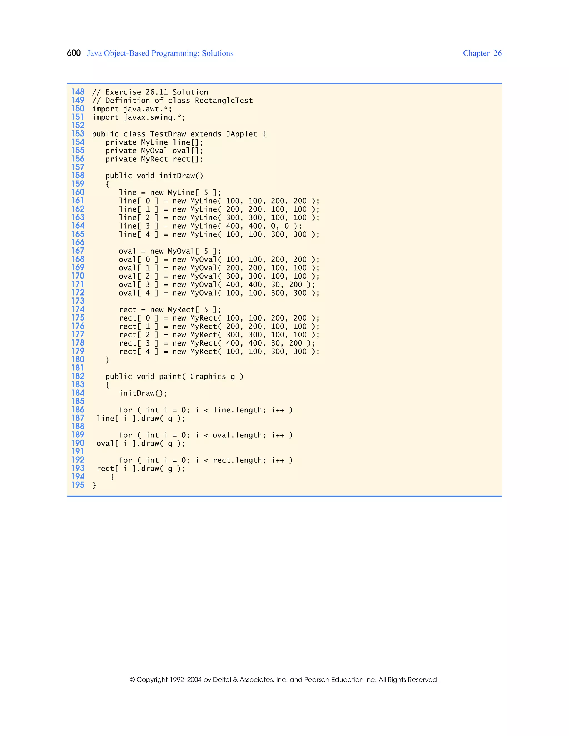Click 'line[ i ].draw( g );'

141,419
